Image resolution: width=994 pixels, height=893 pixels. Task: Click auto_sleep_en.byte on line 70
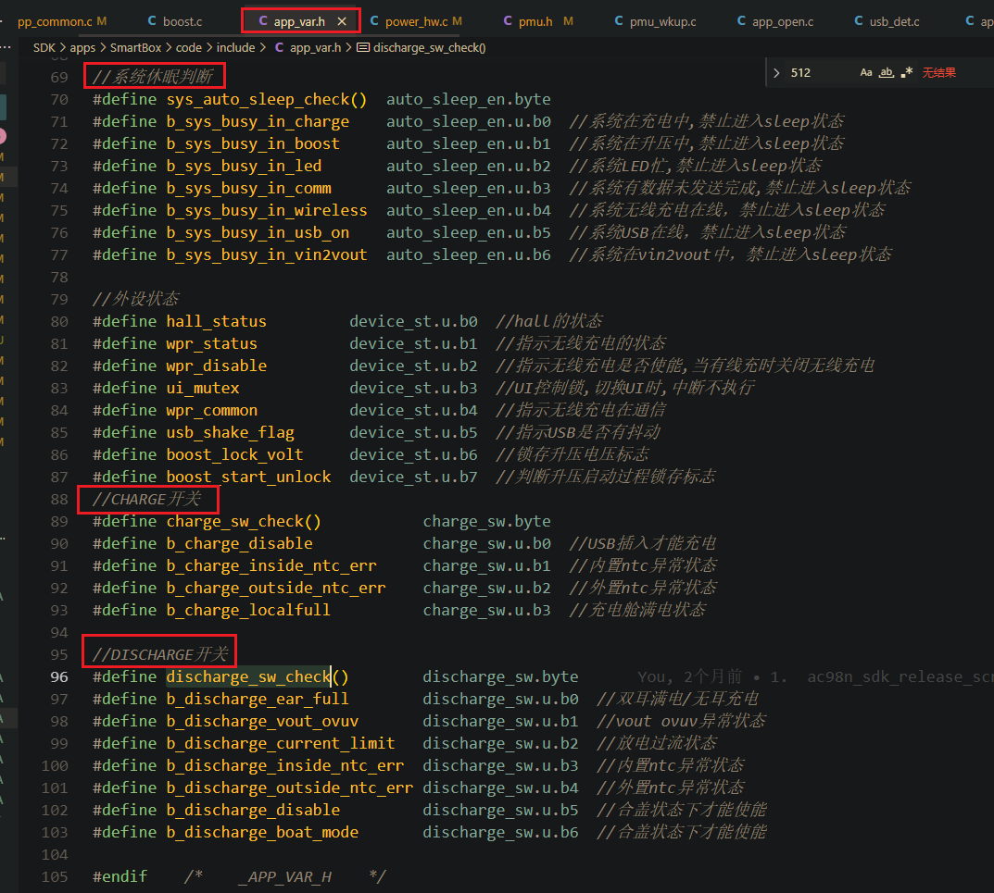point(469,99)
